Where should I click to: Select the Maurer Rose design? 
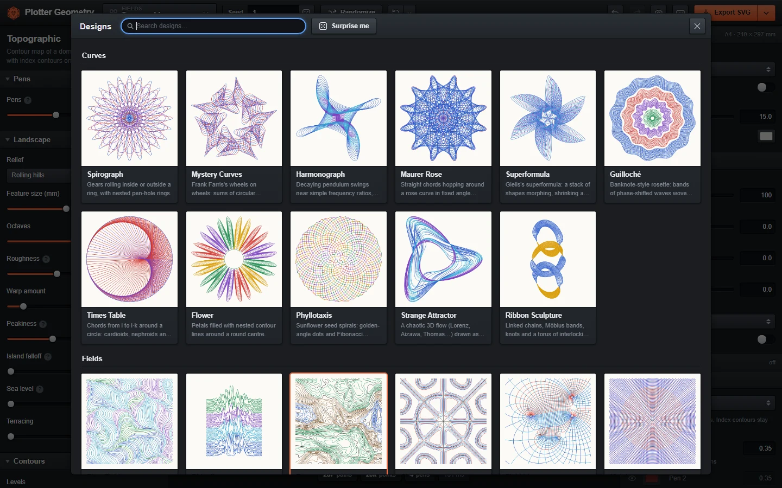tap(443, 137)
